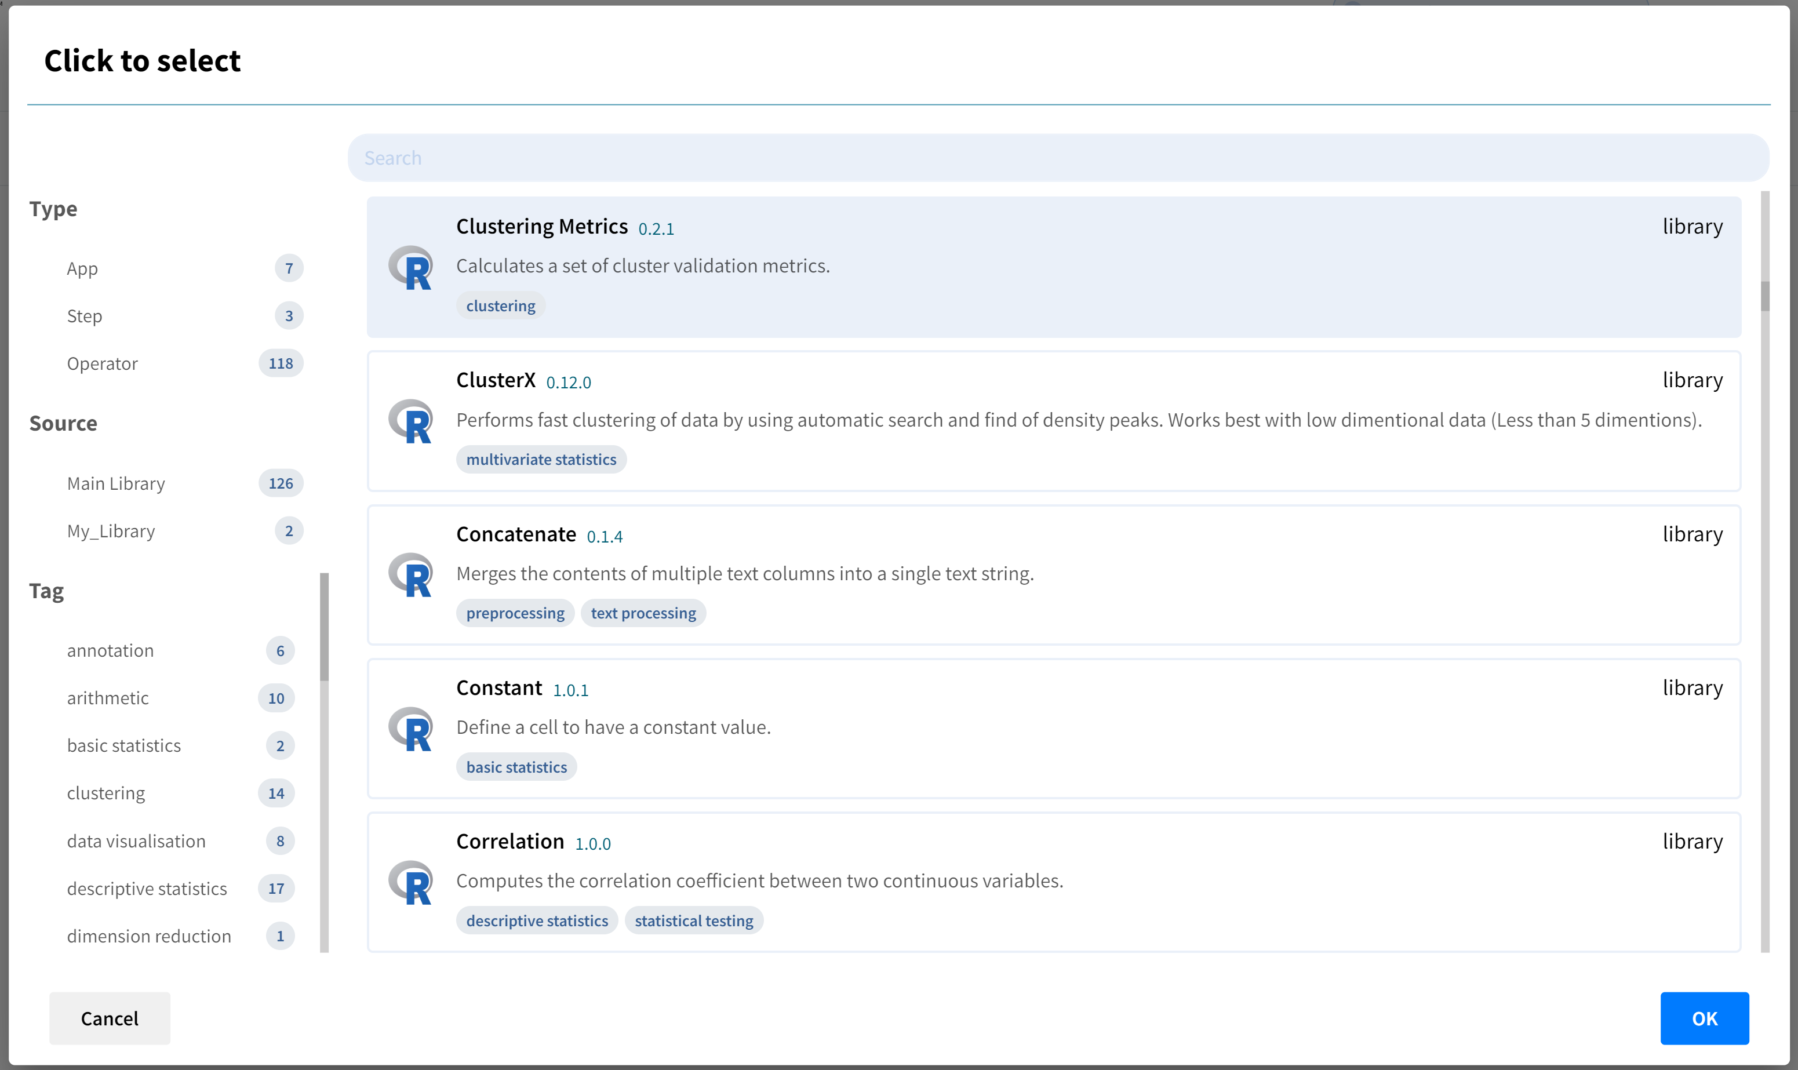Select the dimension reduction tag filter
Viewport: 1798px width, 1070px height.
tap(149, 936)
